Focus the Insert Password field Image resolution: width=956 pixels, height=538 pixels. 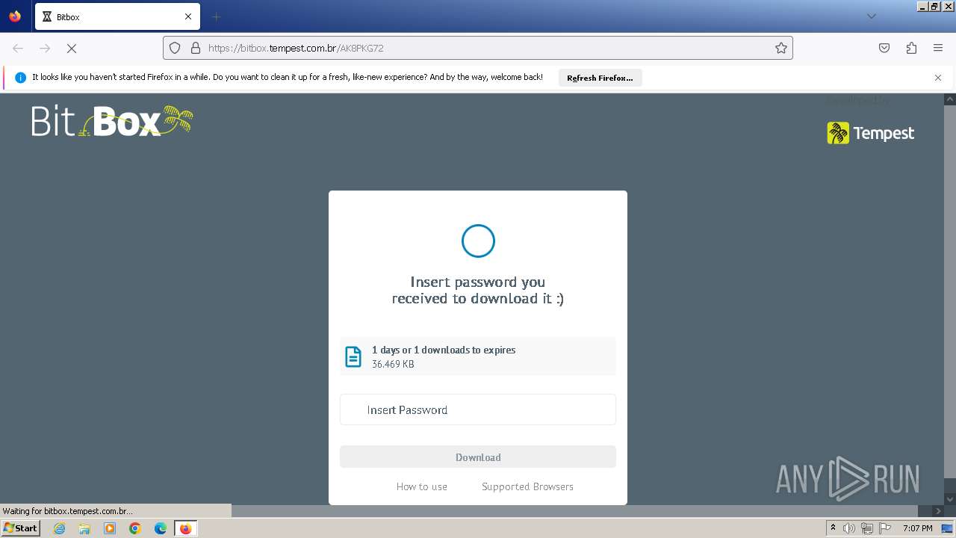478,409
